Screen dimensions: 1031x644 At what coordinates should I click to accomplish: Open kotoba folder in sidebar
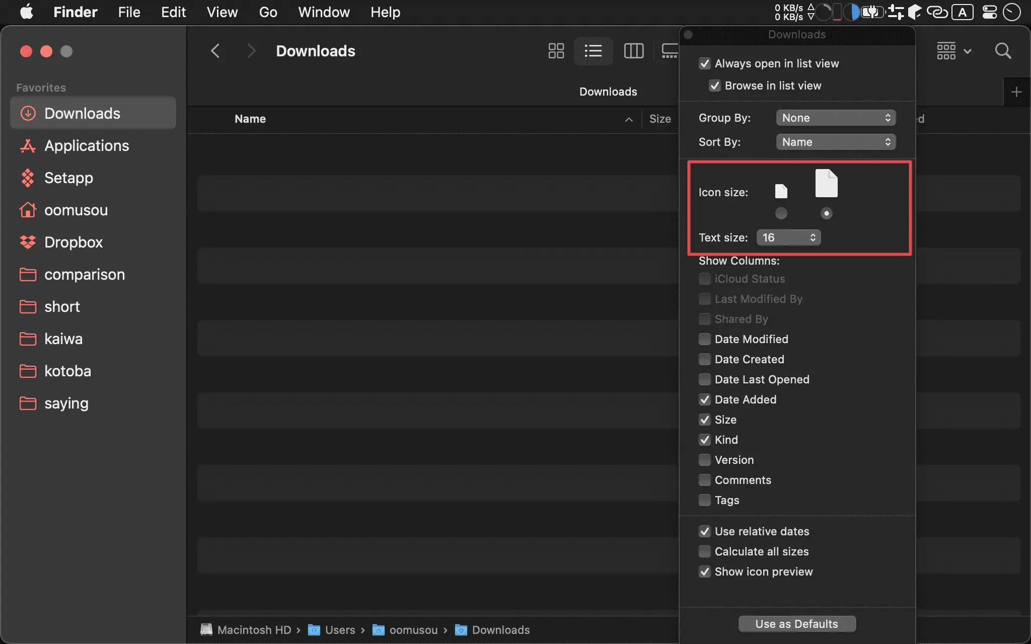coord(93,371)
